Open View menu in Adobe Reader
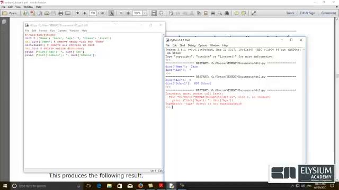 click(18, 7)
